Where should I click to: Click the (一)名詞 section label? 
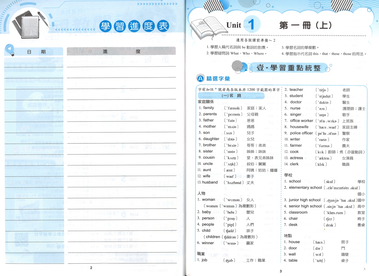231,96
